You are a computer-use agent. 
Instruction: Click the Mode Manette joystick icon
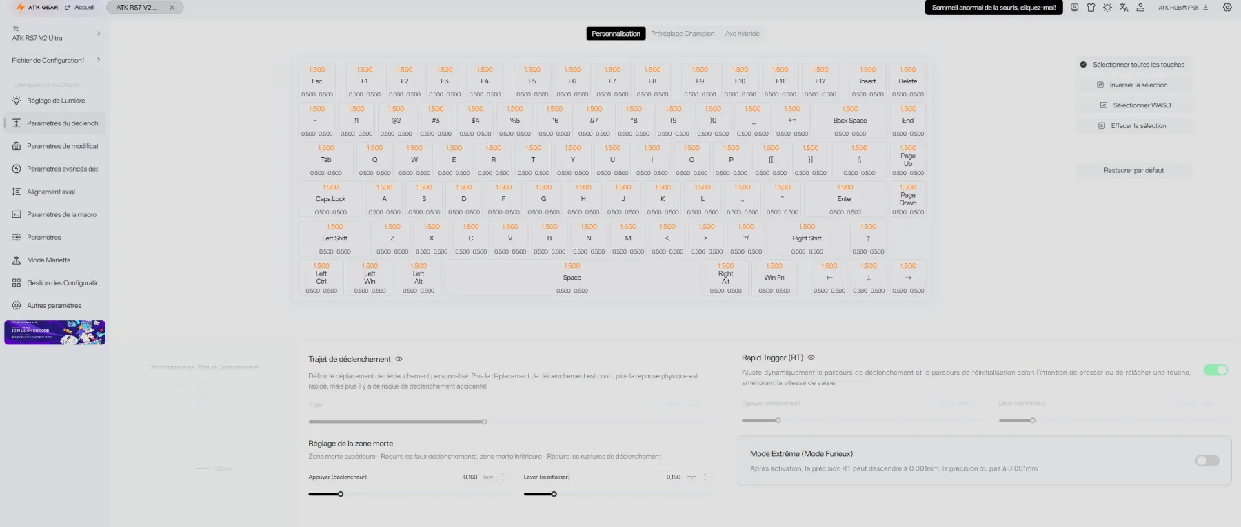click(x=17, y=260)
